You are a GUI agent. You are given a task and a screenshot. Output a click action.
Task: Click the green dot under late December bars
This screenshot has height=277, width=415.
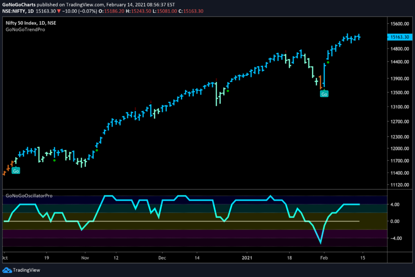click(228, 91)
